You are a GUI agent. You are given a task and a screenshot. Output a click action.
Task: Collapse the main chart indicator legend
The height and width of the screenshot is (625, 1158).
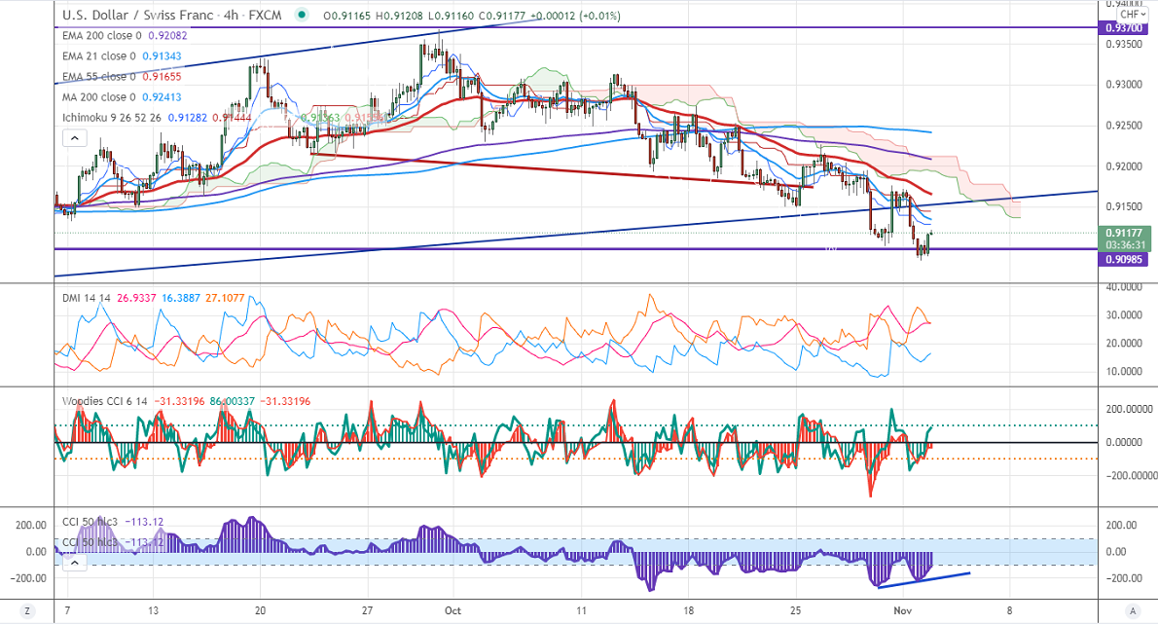(x=74, y=139)
